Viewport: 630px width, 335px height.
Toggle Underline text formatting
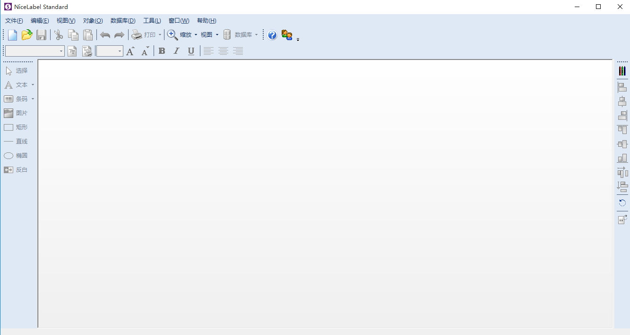(191, 51)
